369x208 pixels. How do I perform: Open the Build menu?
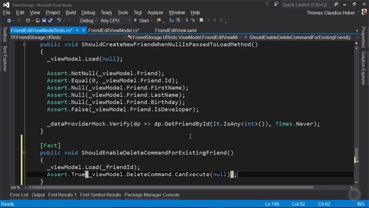click(x=70, y=13)
